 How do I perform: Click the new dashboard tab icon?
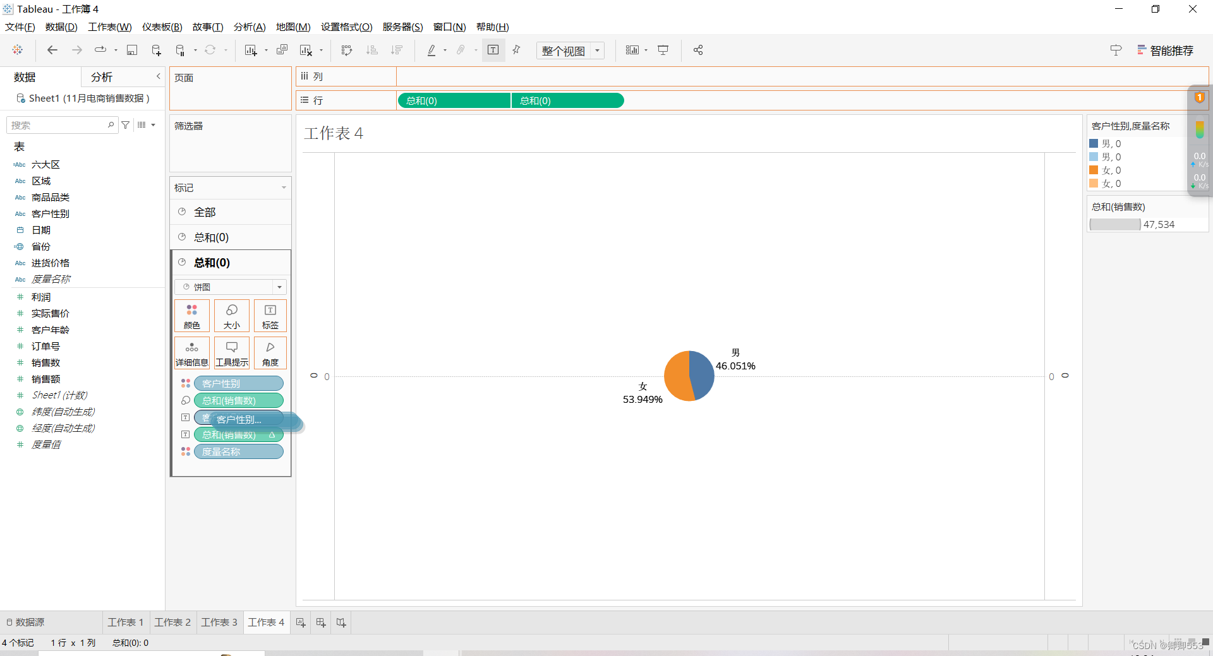tap(321, 623)
